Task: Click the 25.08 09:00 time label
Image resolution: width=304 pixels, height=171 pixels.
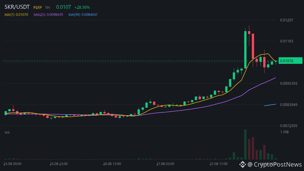Action: (x=12, y=164)
